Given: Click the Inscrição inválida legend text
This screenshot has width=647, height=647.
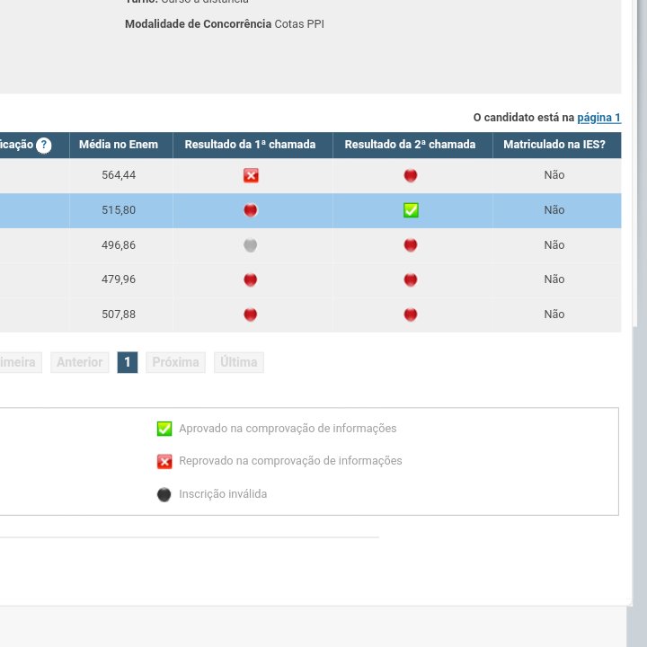Looking at the screenshot, I should 223,494.
